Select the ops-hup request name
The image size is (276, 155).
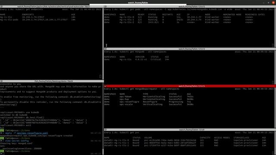click(124, 99)
